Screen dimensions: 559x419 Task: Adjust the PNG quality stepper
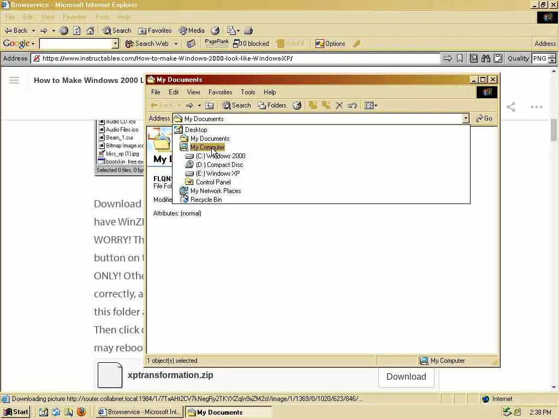[x=552, y=58]
